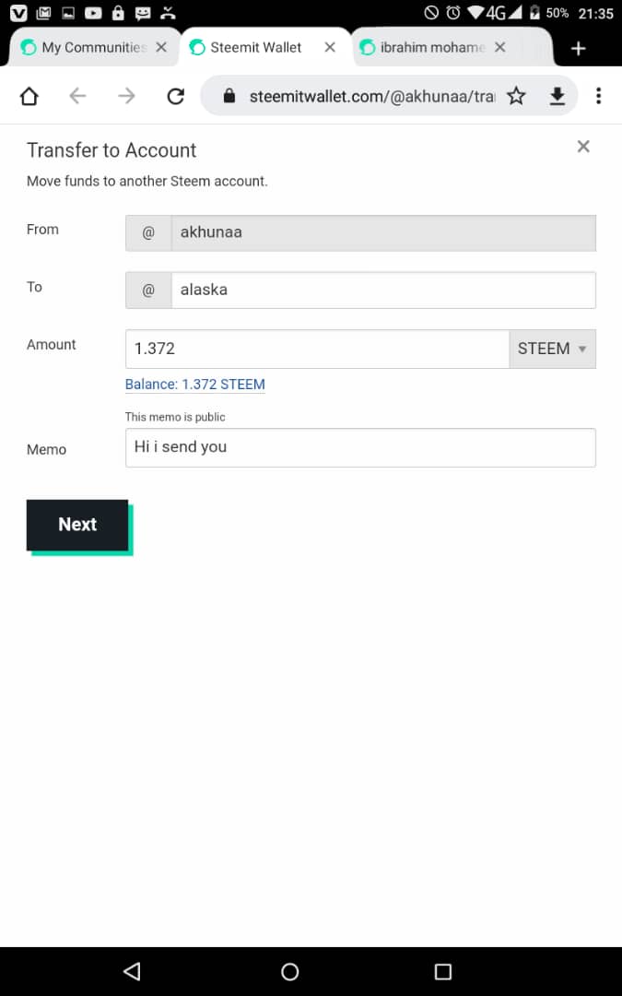The image size is (622, 996).
Task: Bookmark this page with the star icon
Action: coord(517,96)
